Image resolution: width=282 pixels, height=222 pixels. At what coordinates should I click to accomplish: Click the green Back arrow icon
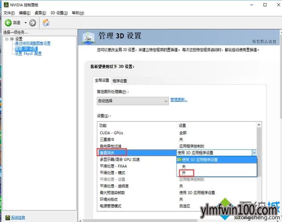pyautogui.click(x=8, y=23)
